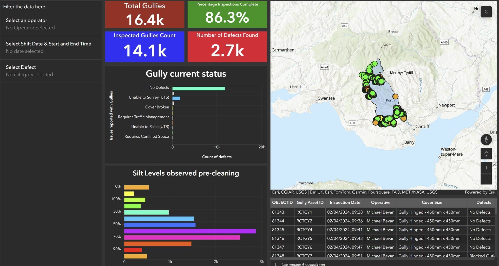499x266 pixels.
Task: Click the Powered by Esri link
Action: click(x=480, y=192)
